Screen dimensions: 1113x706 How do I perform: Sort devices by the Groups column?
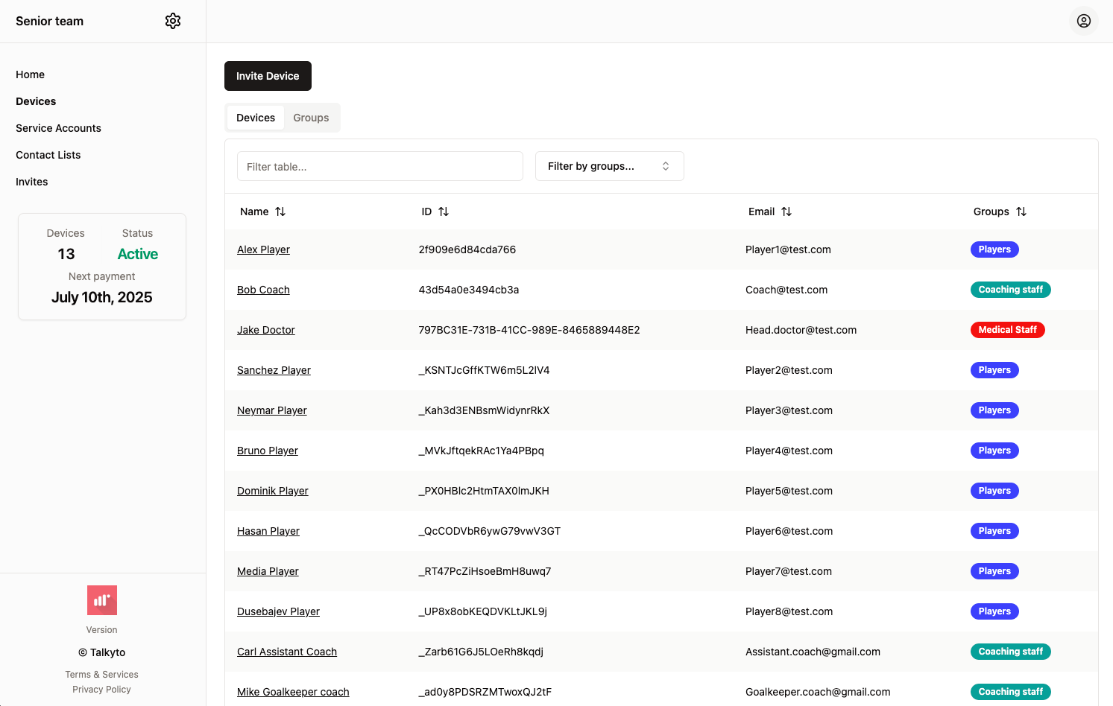[x=1021, y=212]
